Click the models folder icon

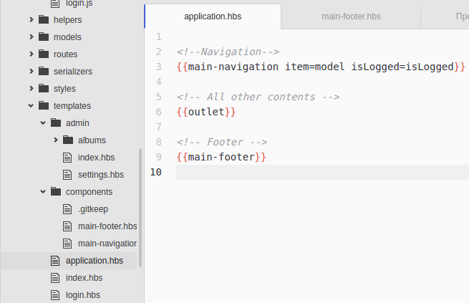[x=44, y=37]
